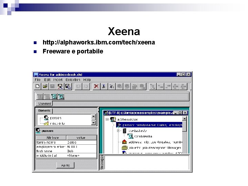248x186 pixels.
Task: Click the Redo arrow toolbar icon
Action: click(x=86, y=86)
